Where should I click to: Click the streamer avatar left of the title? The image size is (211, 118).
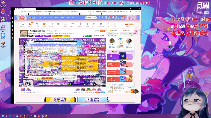click(x=24, y=33)
